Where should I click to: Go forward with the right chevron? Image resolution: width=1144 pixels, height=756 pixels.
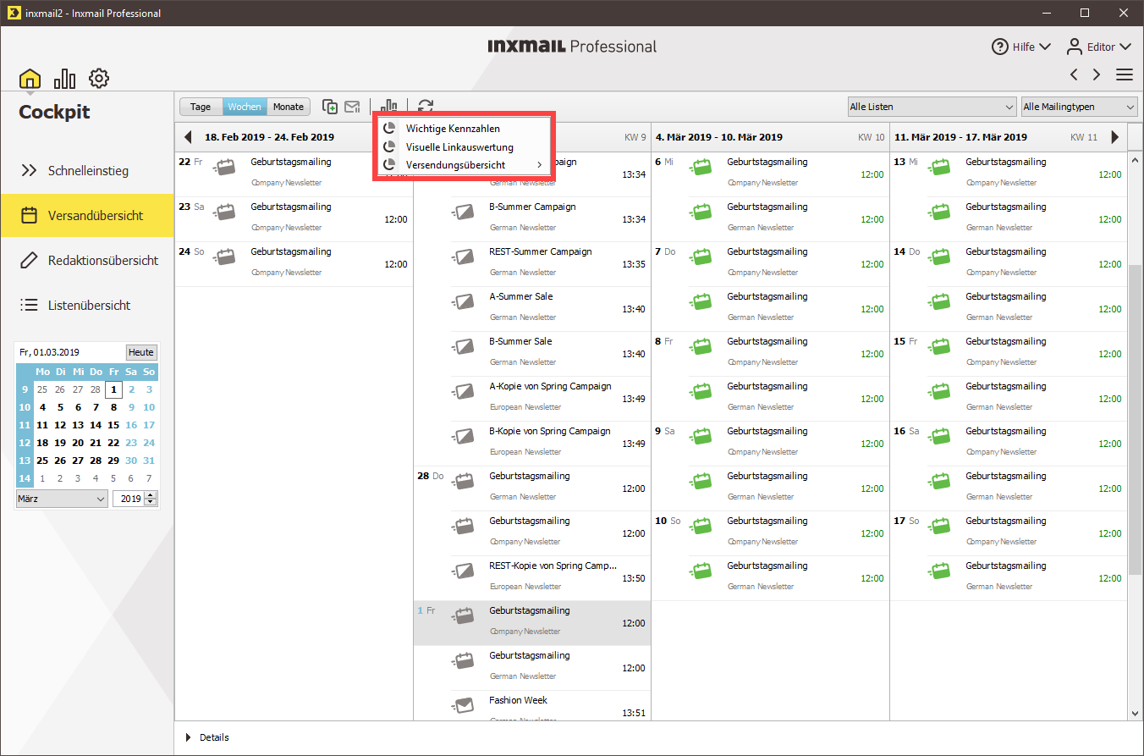click(1097, 74)
